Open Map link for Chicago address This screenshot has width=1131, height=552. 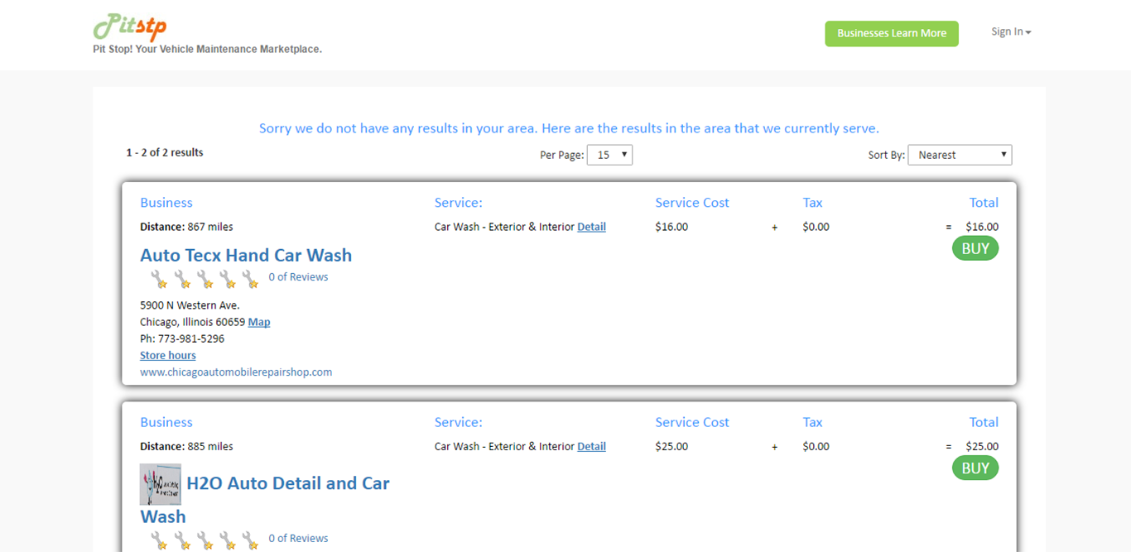[x=259, y=322]
